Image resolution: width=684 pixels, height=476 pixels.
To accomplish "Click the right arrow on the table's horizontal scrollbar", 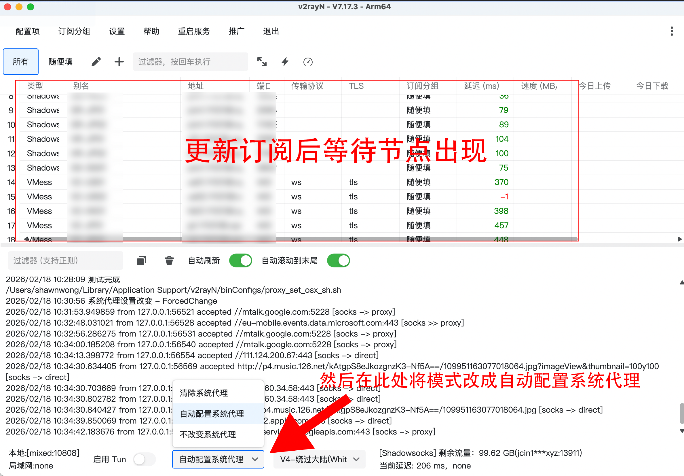I will coord(680,239).
